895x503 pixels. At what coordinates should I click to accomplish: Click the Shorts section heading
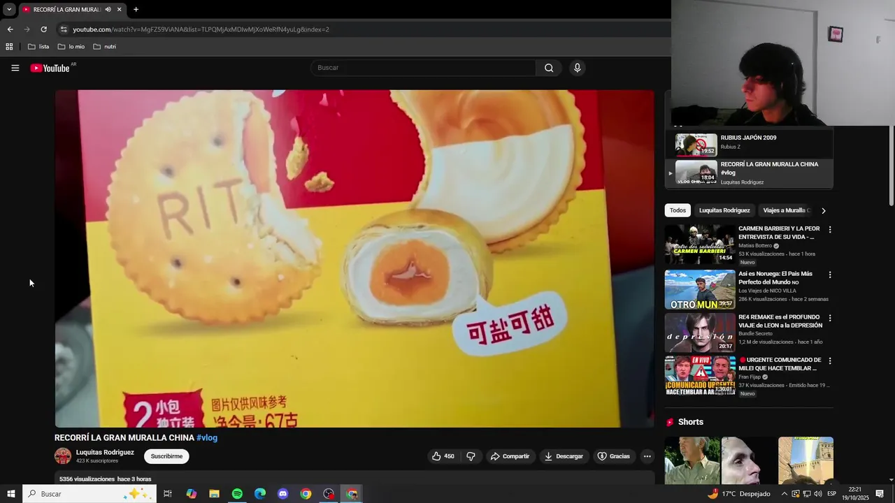(691, 422)
